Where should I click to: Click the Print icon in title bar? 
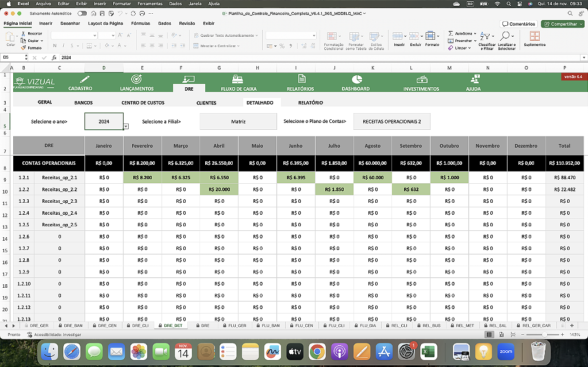[142, 13]
